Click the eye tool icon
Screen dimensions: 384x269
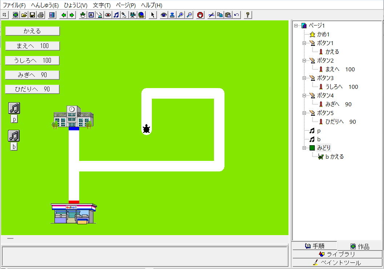click(163, 15)
